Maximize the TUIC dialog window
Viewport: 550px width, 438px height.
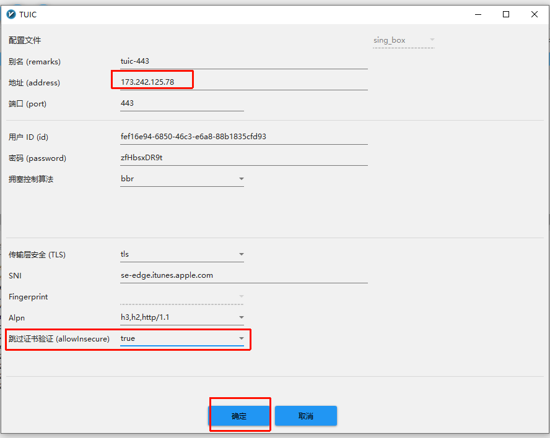(506, 14)
